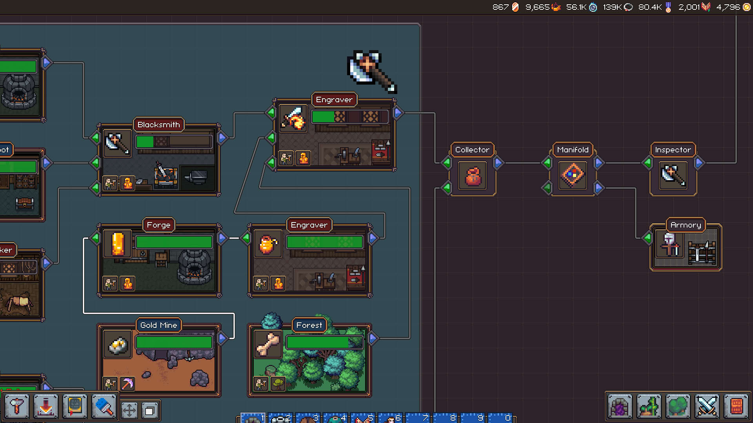Click the large floating battle axe item
Viewport: 753px width, 423px height.
coord(372,71)
